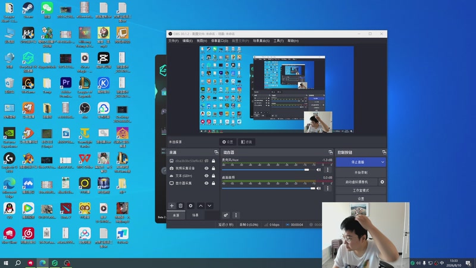Show the hidden dba3b3bc53ef6c82 source
The image size is (476, 268).
[206, 161]
